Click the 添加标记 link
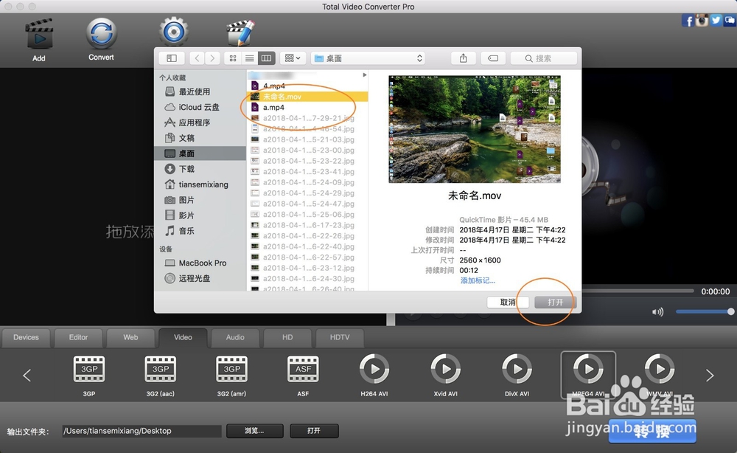Viewport: 737px width, 453px height. (x=478, y=280)
